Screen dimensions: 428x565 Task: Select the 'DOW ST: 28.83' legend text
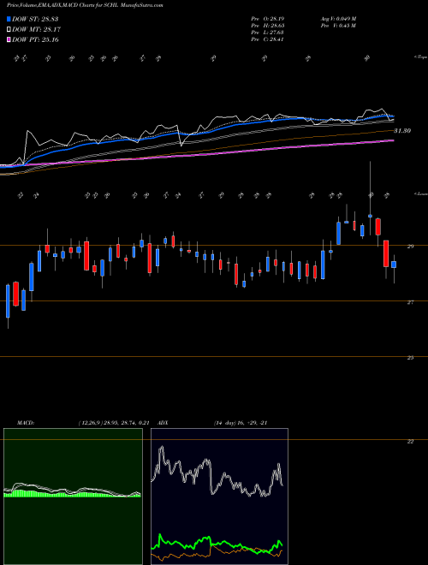click(x=35, y=19)
